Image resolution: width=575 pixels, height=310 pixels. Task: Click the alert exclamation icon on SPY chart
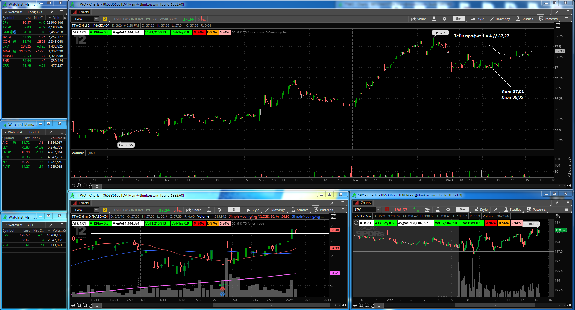[x=356, y=223]
